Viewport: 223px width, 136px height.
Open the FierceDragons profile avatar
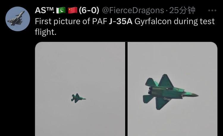pyautogui.click(x=18, y=19)
